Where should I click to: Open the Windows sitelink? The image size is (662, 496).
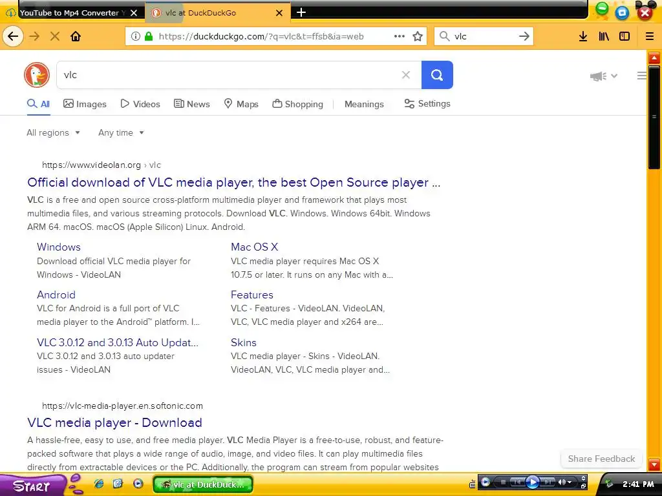(59, 247)
